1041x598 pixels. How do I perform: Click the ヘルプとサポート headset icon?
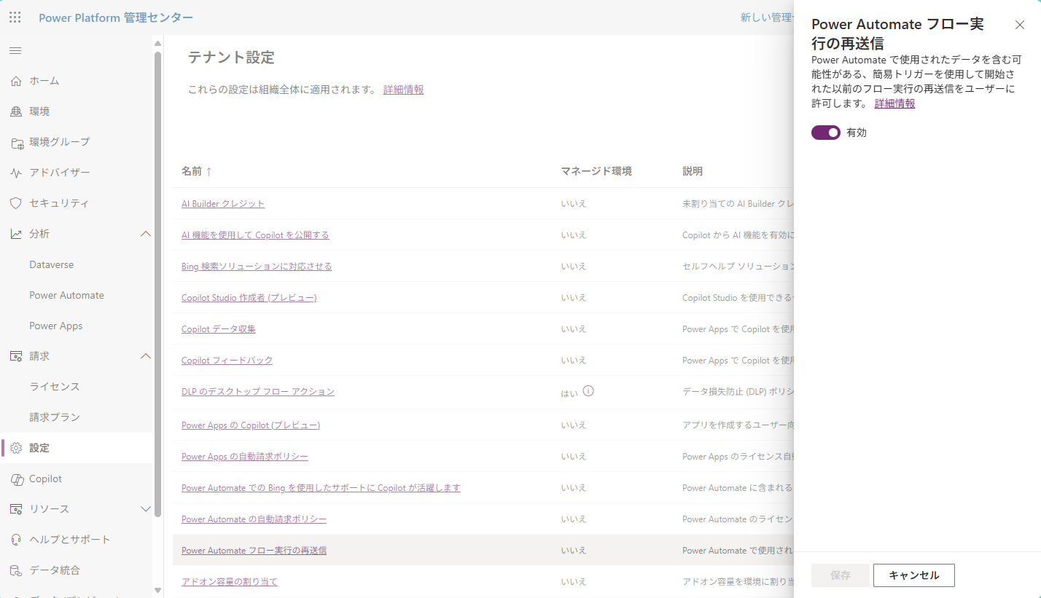(16, 540)
